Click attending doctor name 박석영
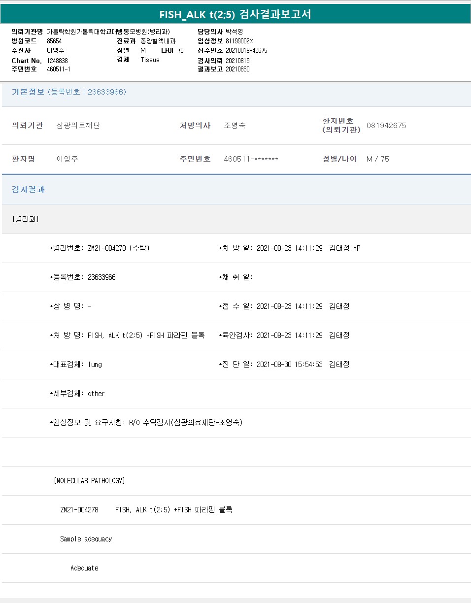The width and height of the screenshot is (471, 603). click(235, 32)
